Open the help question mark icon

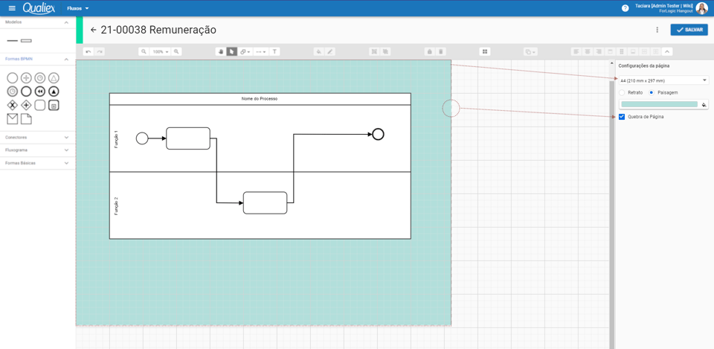[x=625, y=8]
